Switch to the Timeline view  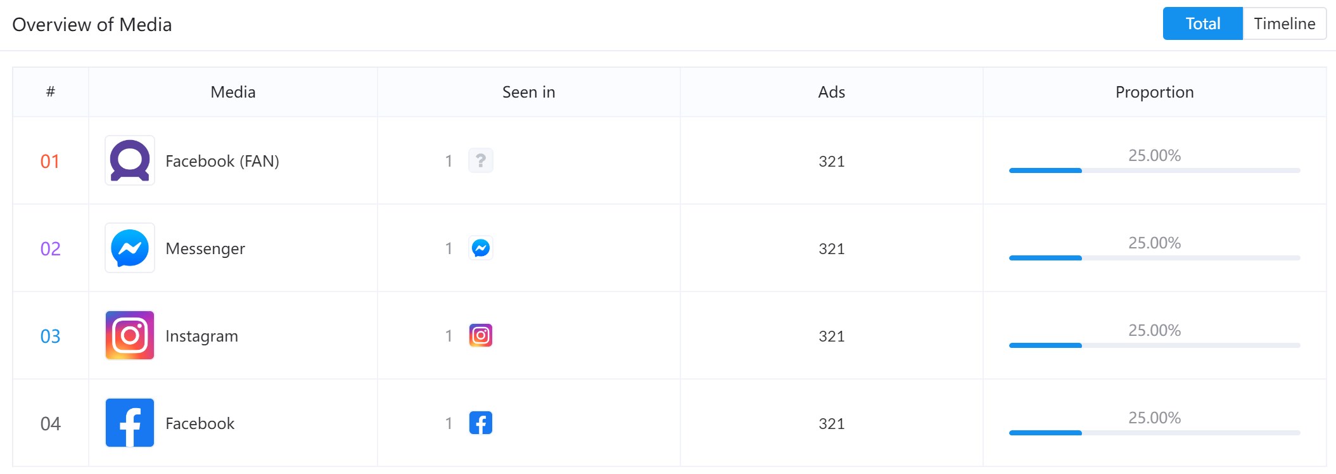(x=1285, y=23)
